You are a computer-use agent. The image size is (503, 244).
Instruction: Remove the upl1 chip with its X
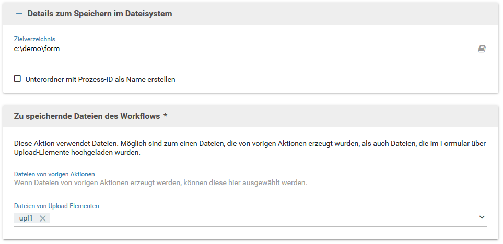43,218
